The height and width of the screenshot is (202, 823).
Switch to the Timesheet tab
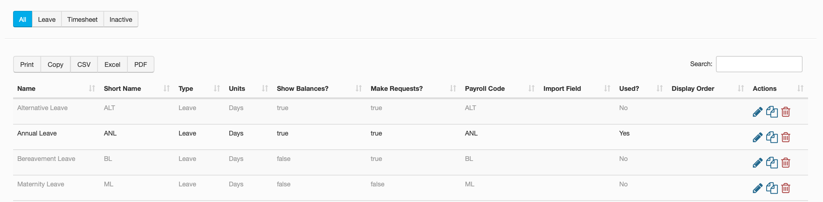(82, 20)
